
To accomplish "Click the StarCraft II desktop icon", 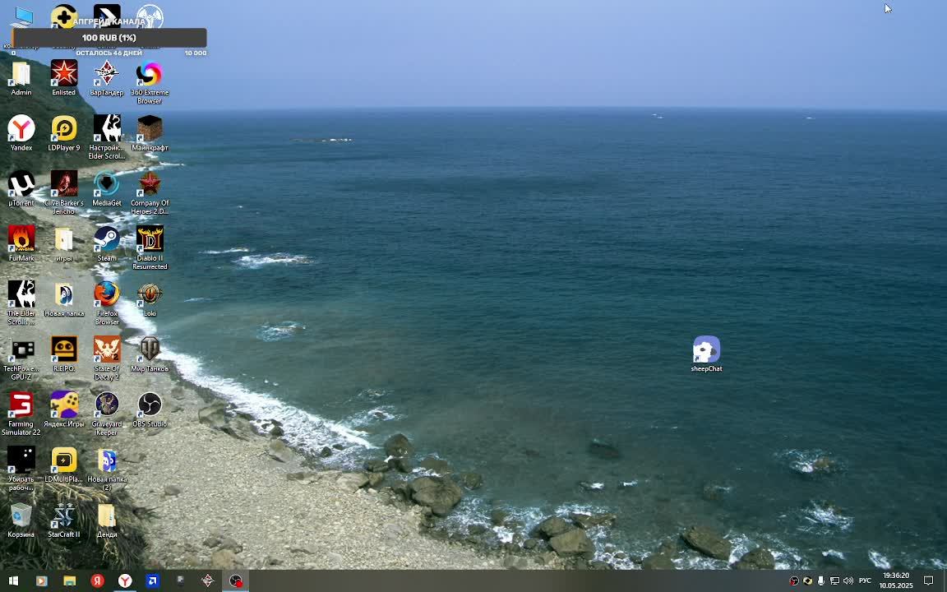I will pos(63,516).
